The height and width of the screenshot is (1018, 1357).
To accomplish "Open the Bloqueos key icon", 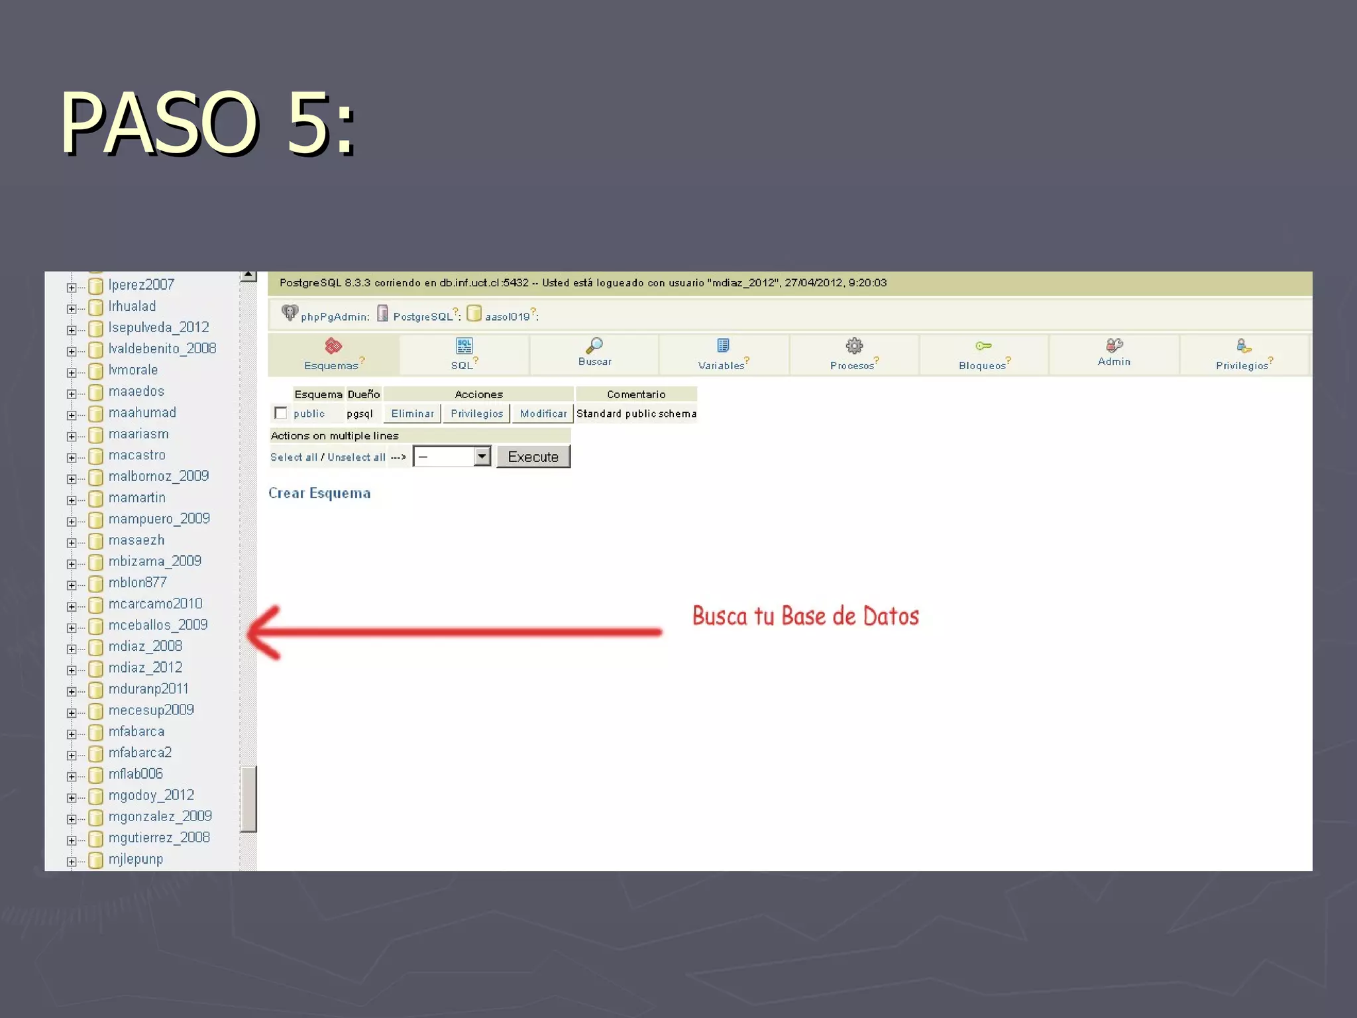I will [983, 345].
